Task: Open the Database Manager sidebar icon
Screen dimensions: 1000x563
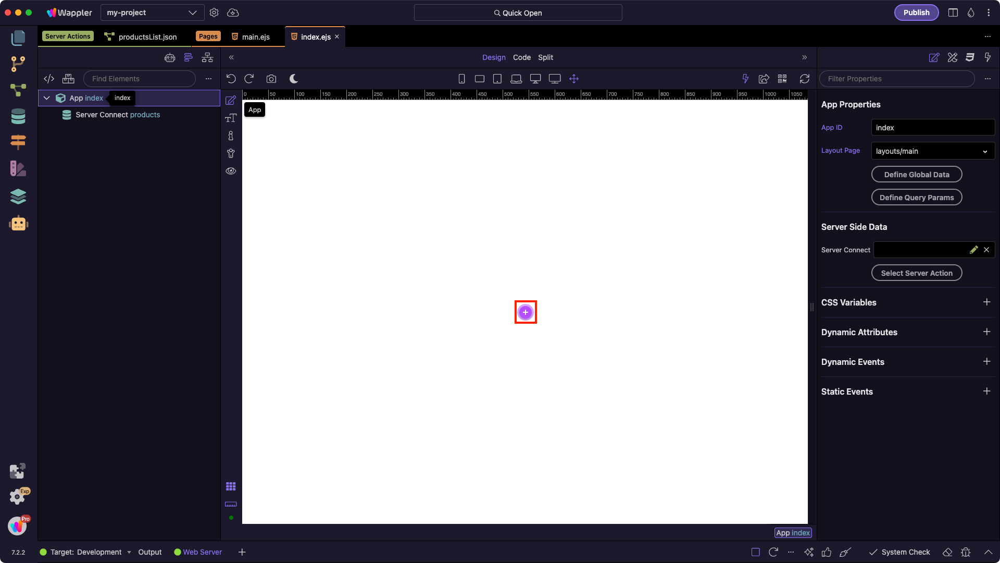Action: pos(18,116)
